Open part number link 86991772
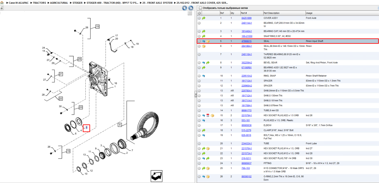Screen dimensions: 379x183 (247, 110)
